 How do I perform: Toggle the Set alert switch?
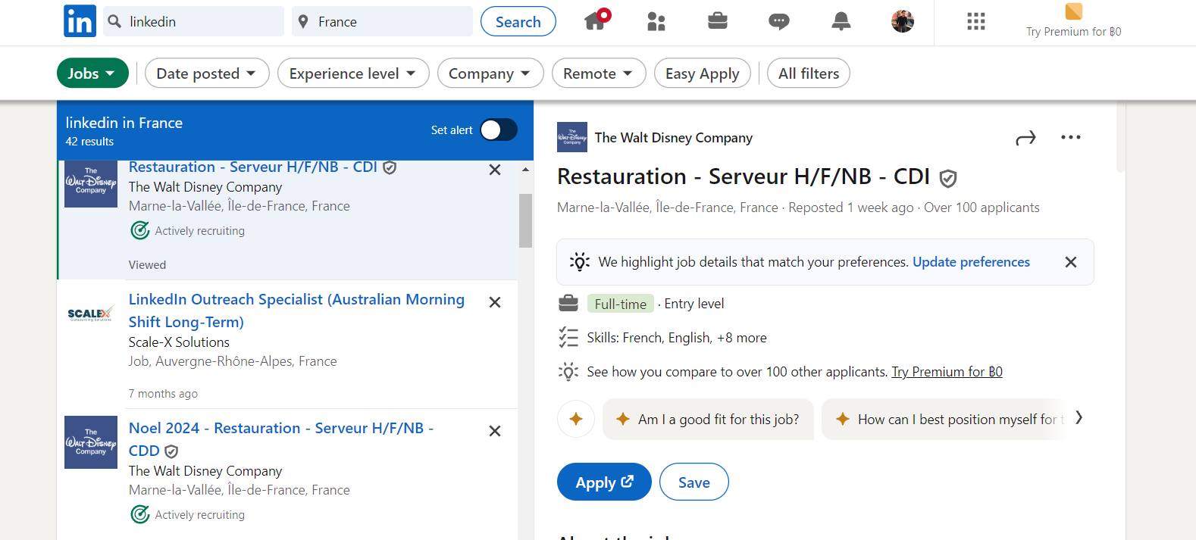pyautogui.click(x=499, y=130)
